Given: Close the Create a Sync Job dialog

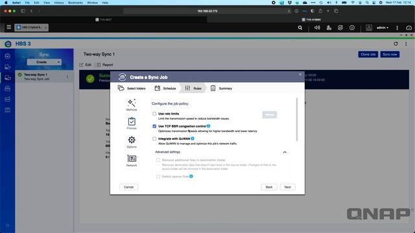Looking at the screenshot, I should (x=300, y=74).
